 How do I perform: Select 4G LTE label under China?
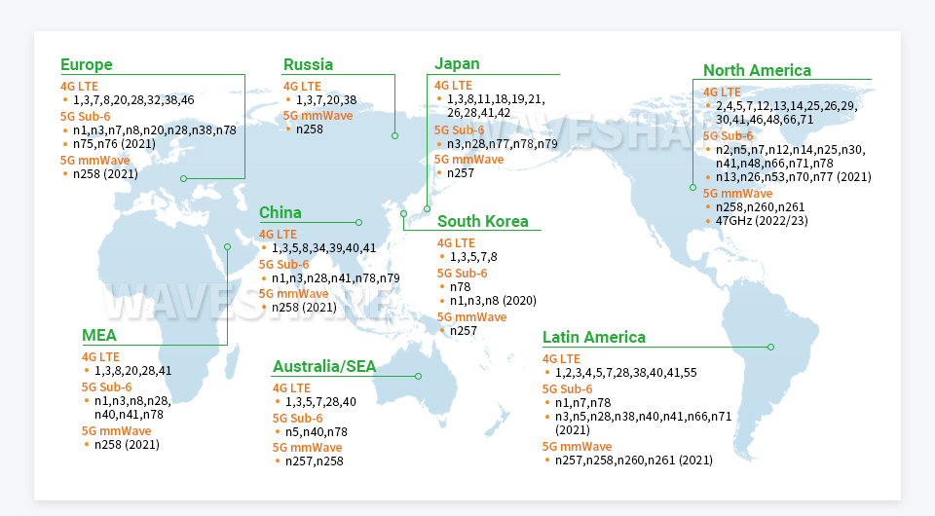(278, 235)
